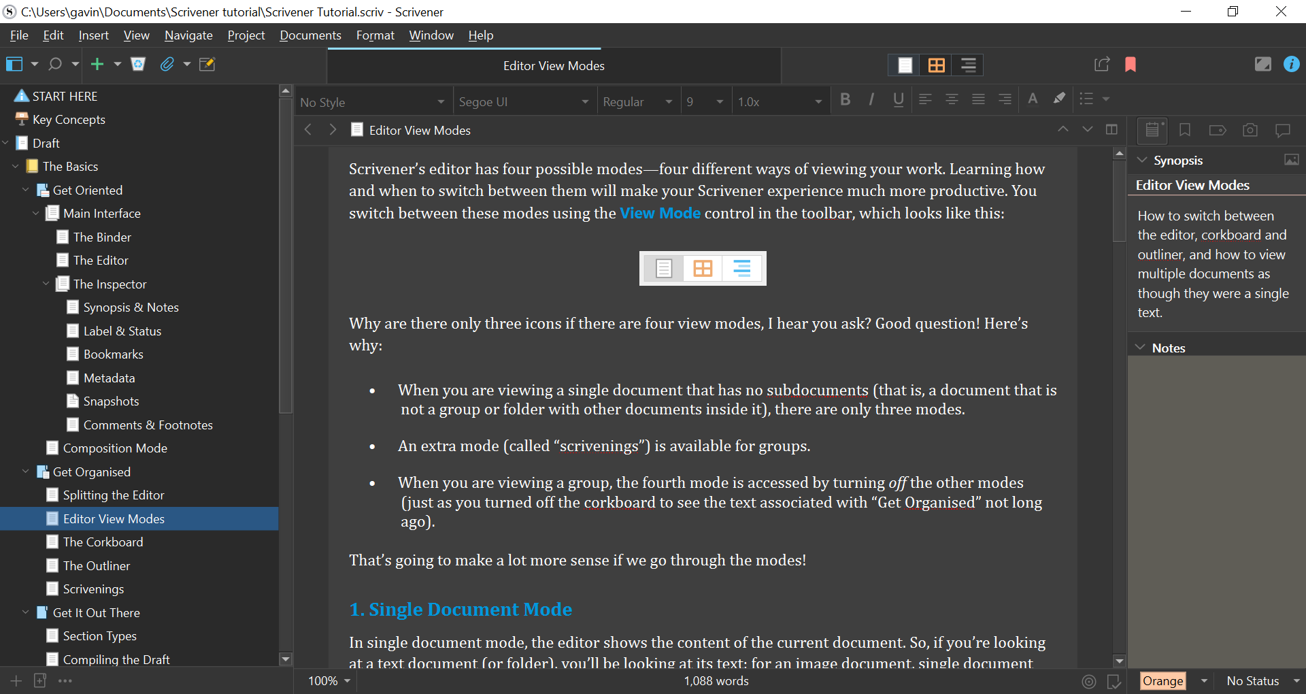Open the font size 9 dropdown
The width and height of the screenshot is (1306, 694).
(x=705, y=101)
